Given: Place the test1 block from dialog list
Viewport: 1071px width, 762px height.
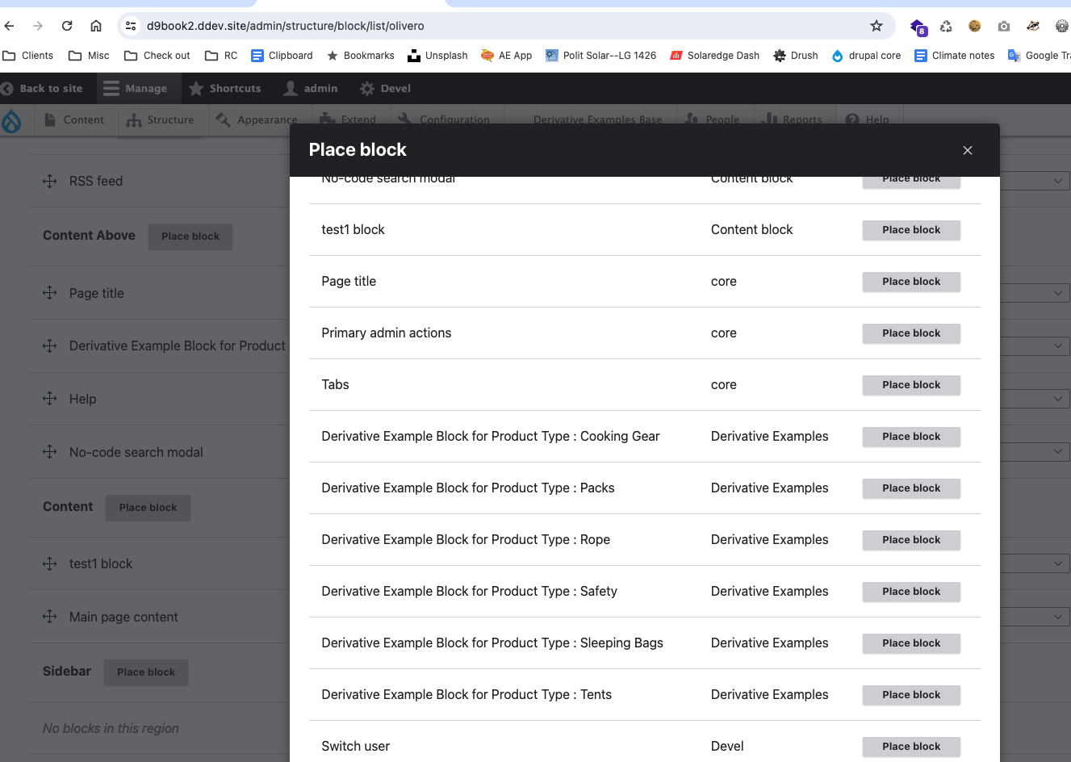Looking at the screenshot, I should (911, 230).
